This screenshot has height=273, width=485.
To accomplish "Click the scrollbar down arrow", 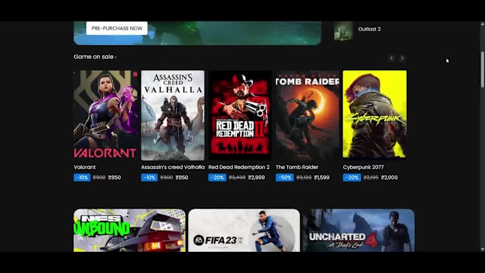I will pyautogui.click(x=483, y=249).
